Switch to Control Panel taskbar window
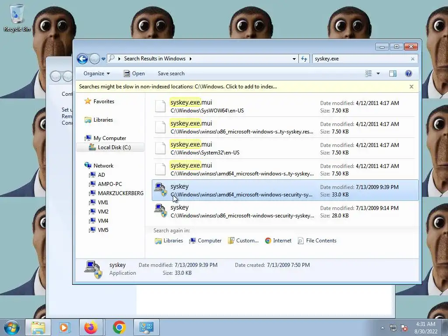Viewport: 448px width, 336px height. coord(146,327)
